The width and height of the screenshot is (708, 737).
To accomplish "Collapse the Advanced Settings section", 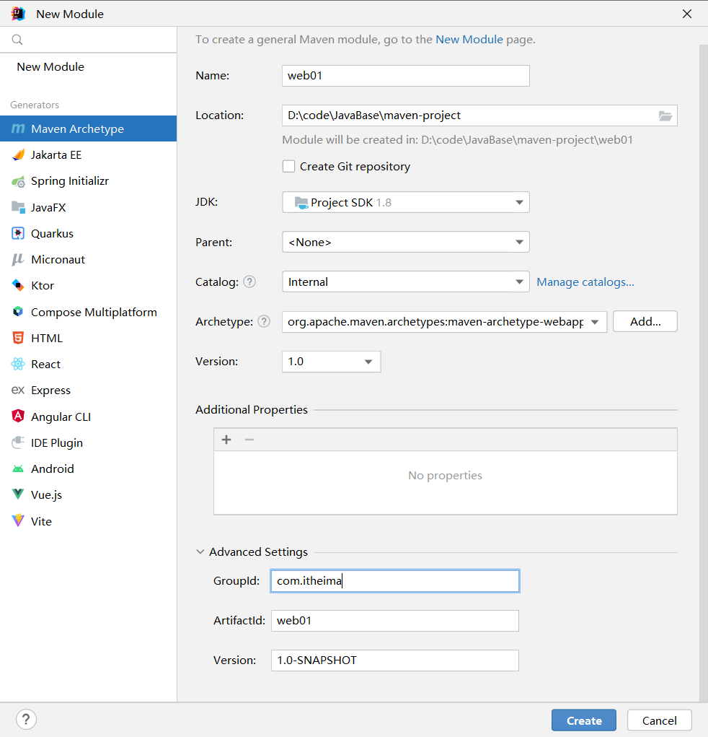I will 200,552.
